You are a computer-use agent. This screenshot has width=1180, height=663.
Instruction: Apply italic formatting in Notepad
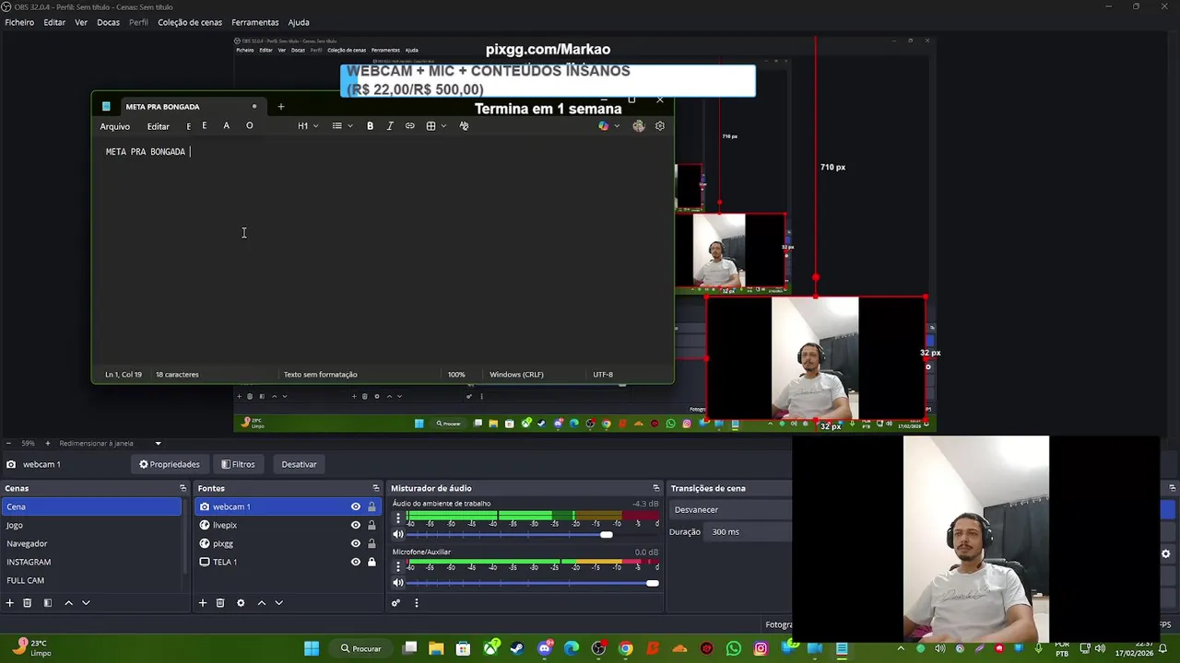click(x=390, y=126)
